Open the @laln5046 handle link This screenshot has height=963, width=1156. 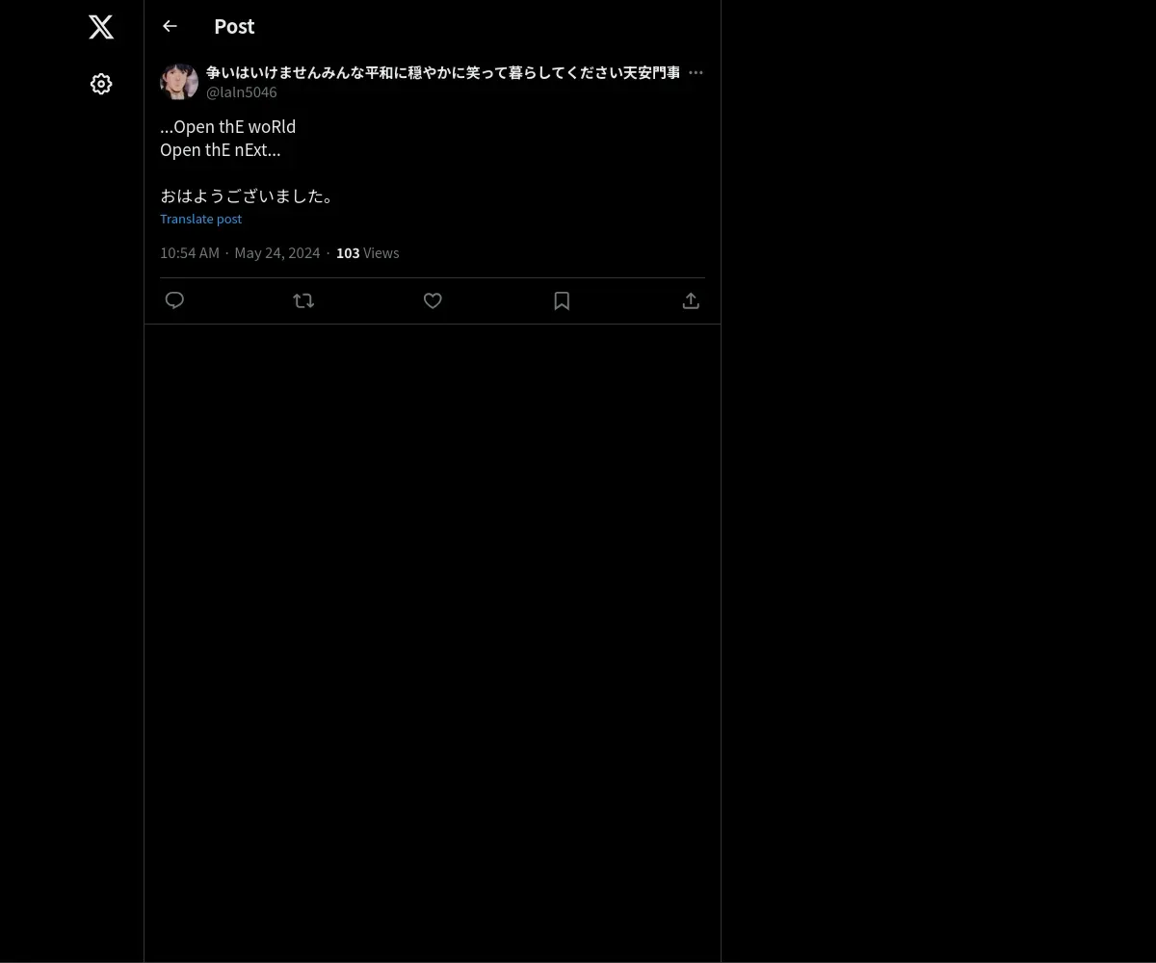click(242, 92)
